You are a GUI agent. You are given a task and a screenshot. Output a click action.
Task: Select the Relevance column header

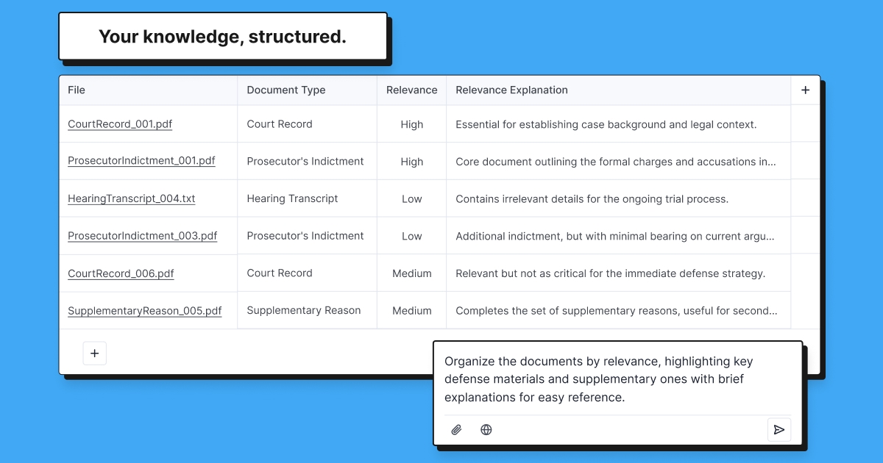tap(412, 90)
